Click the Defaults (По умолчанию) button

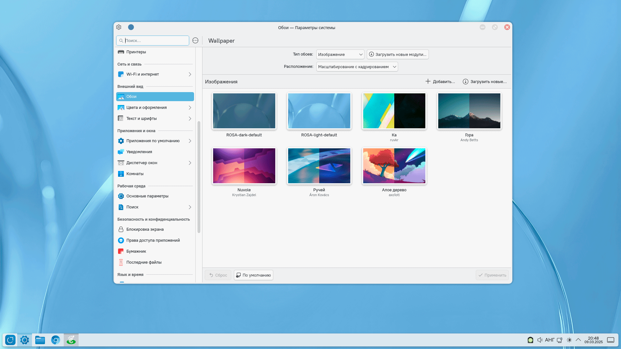[x=253, y=275]
